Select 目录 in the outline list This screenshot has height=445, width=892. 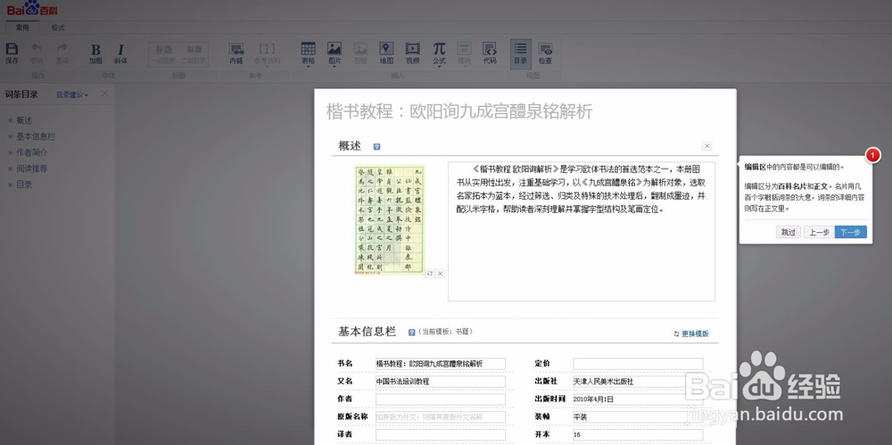(24, 185)
